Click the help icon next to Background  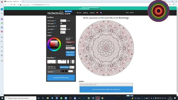tap(73, 46)
